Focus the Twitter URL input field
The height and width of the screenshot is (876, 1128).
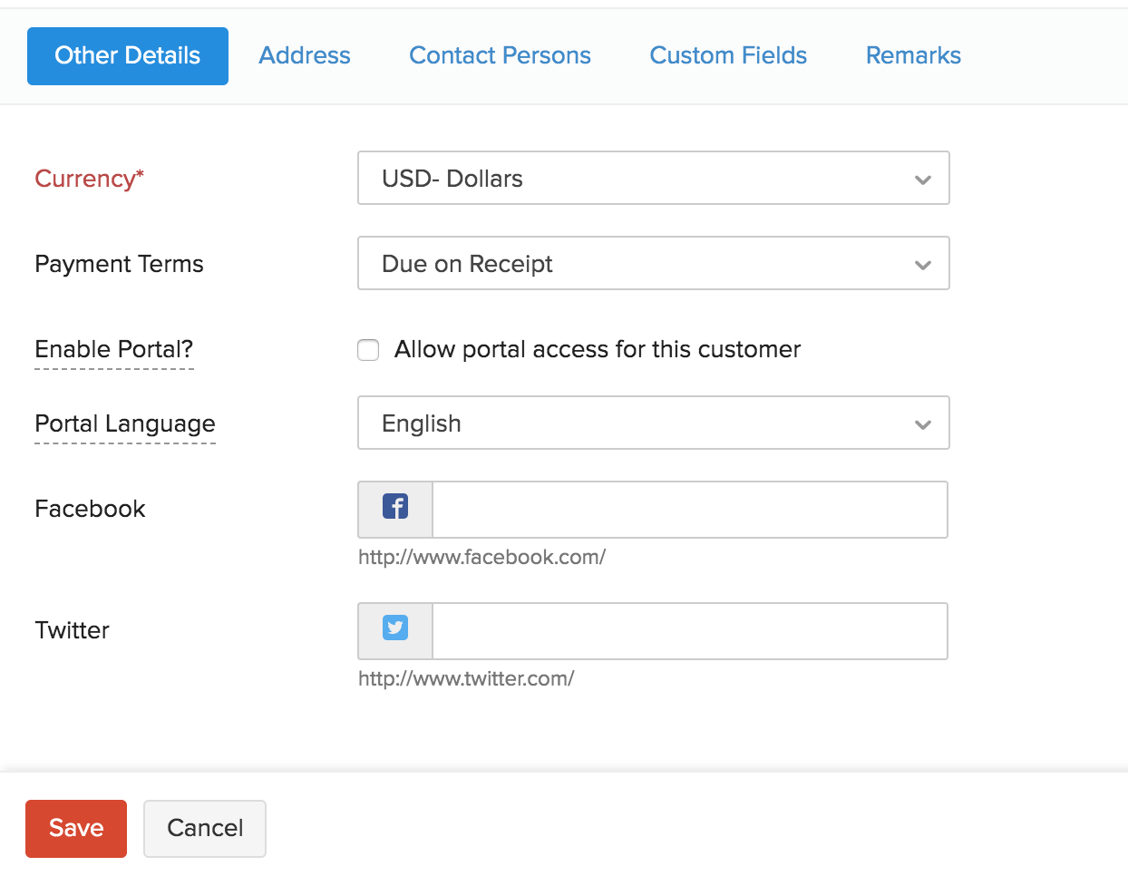coord(689,631)
